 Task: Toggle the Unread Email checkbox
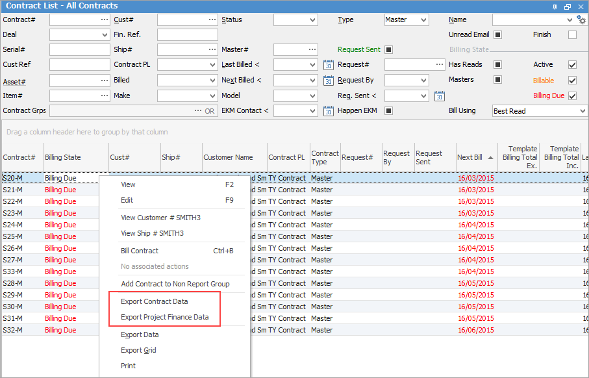(498, 35)
